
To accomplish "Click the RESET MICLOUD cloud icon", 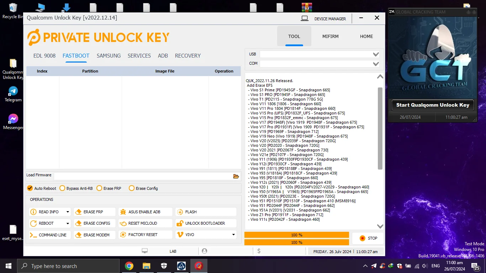I will pos(123,223).
